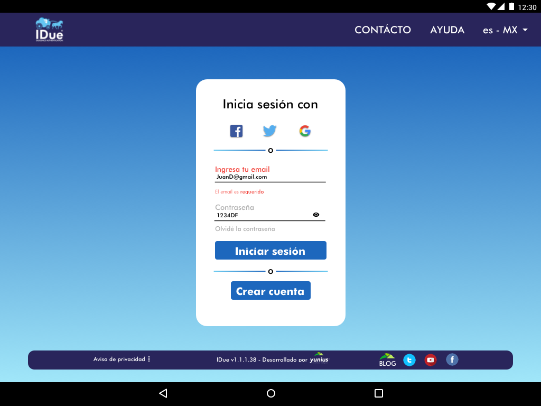Open the BLOG icon in footer
541x406 pixels.
387,359
